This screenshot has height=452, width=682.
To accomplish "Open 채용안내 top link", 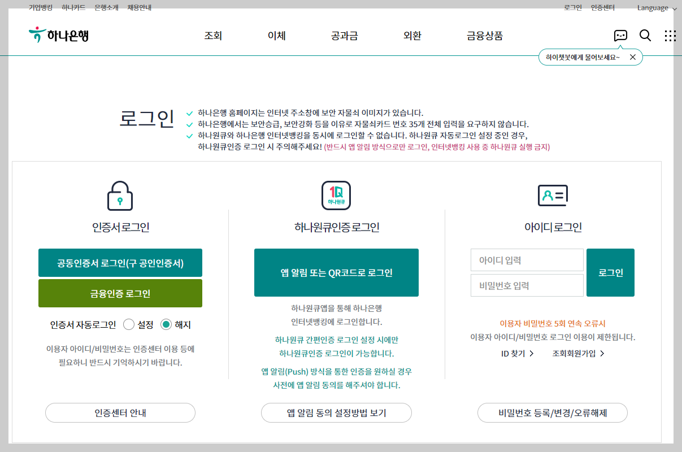I will 139,8.
